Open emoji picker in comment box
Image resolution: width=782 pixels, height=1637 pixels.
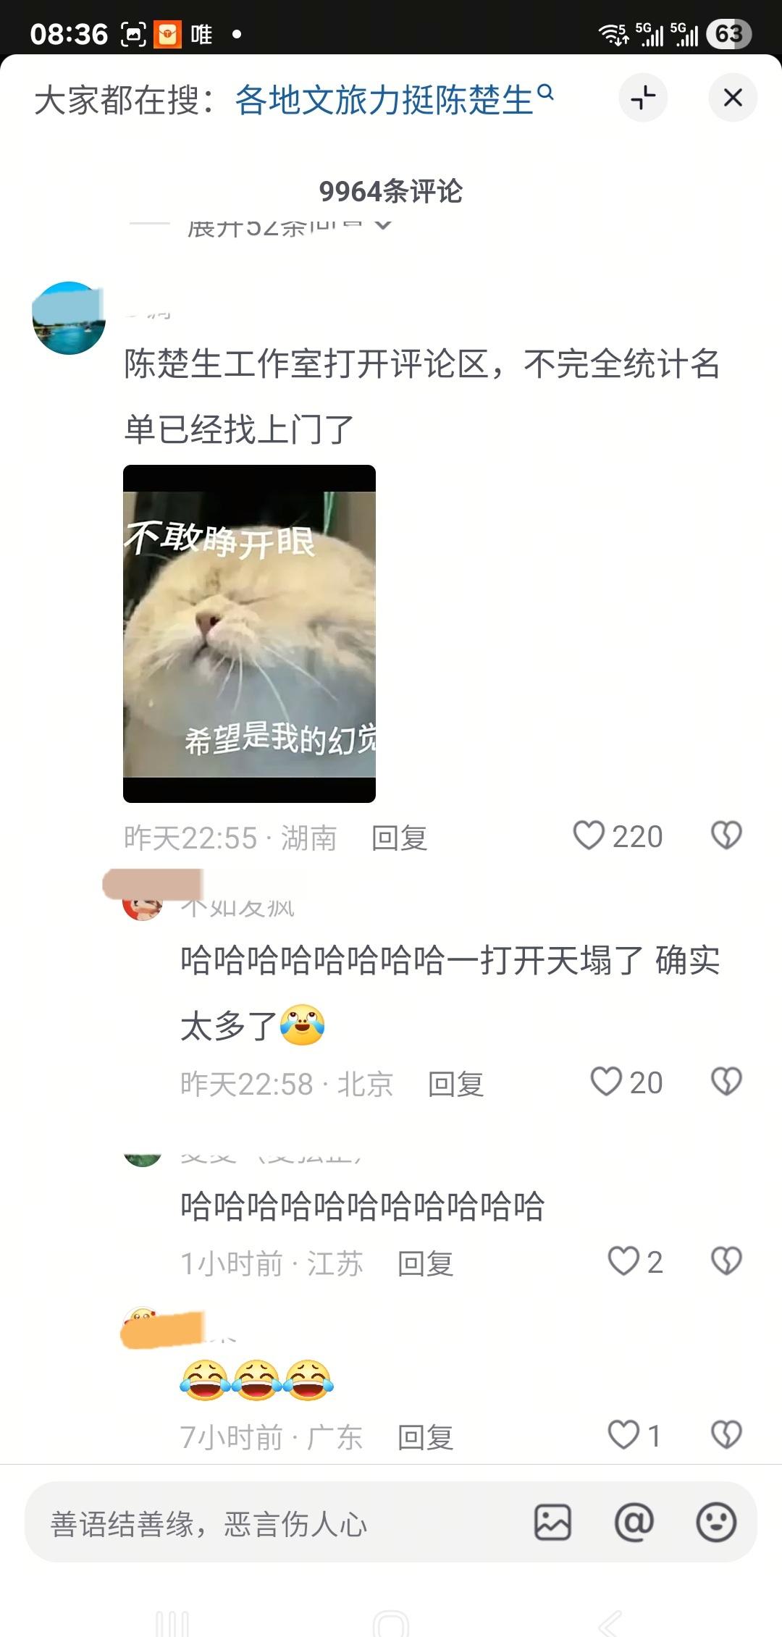[x=716, y=1521]
